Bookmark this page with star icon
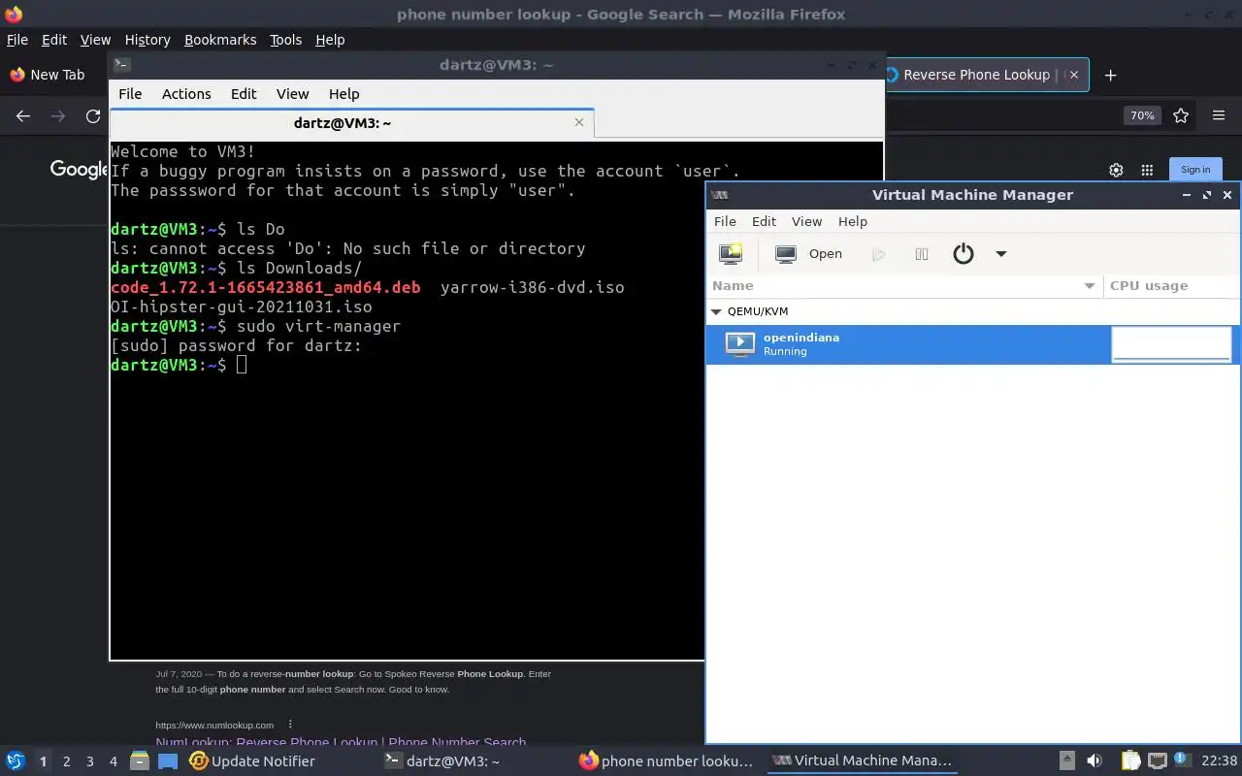Viewport: 1242px width, 776px height. [x=1181, y=115]
